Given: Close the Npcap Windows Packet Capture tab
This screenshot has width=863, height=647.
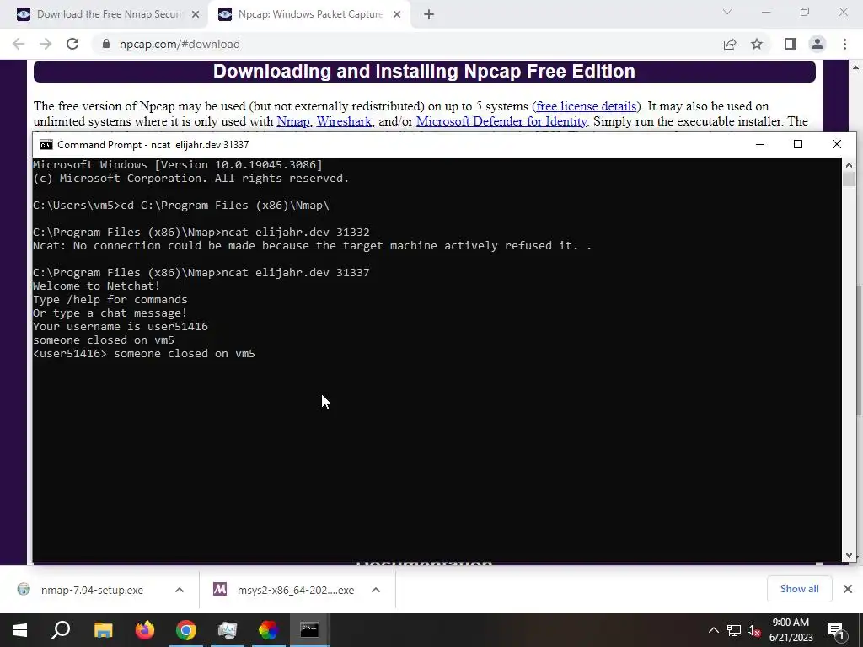Looking at the screenshot, I should coord(397,14).
